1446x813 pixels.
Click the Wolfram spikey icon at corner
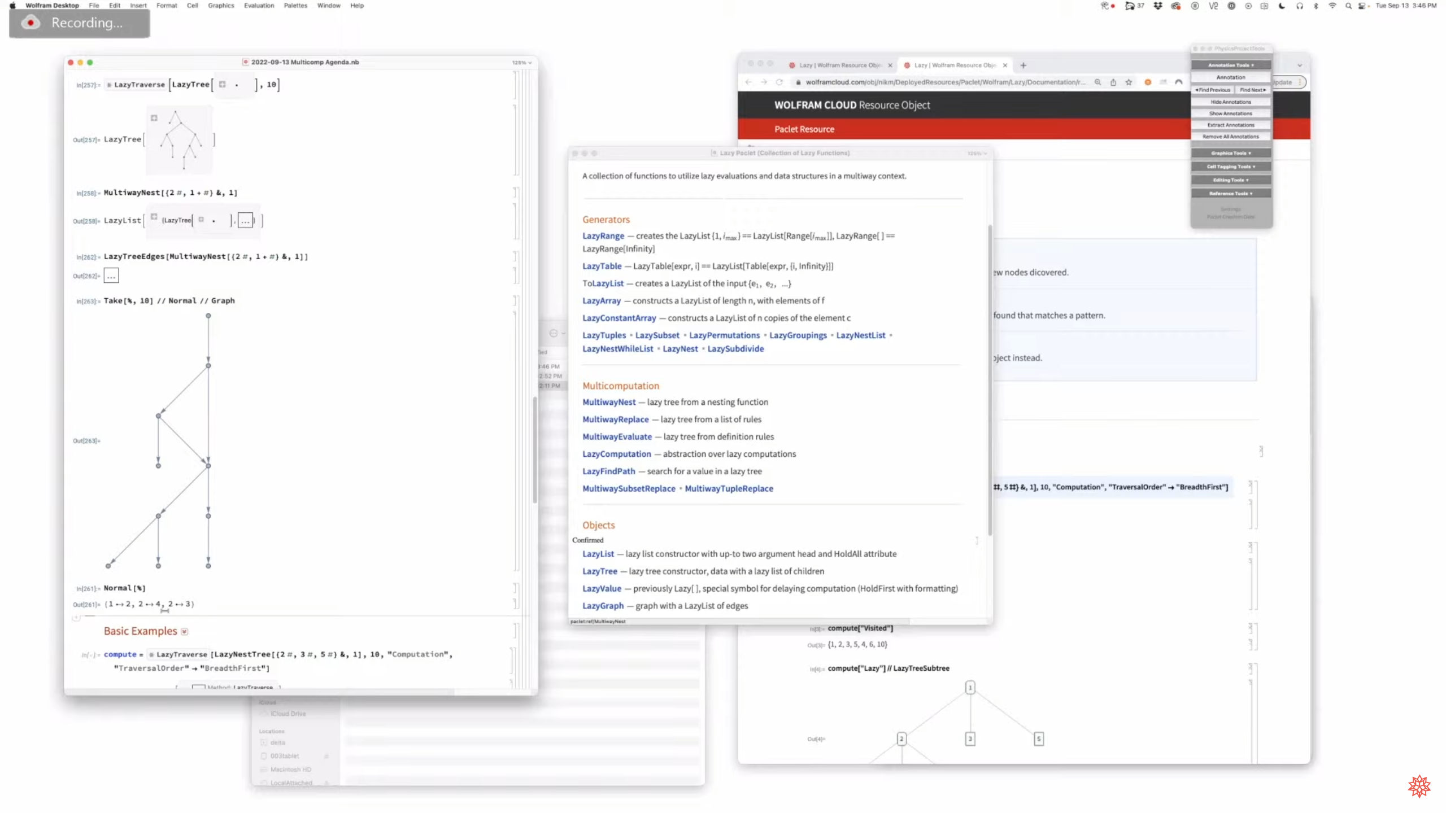1419,786
